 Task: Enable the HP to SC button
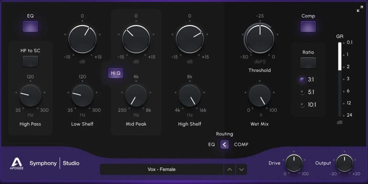tap(30, 61)
